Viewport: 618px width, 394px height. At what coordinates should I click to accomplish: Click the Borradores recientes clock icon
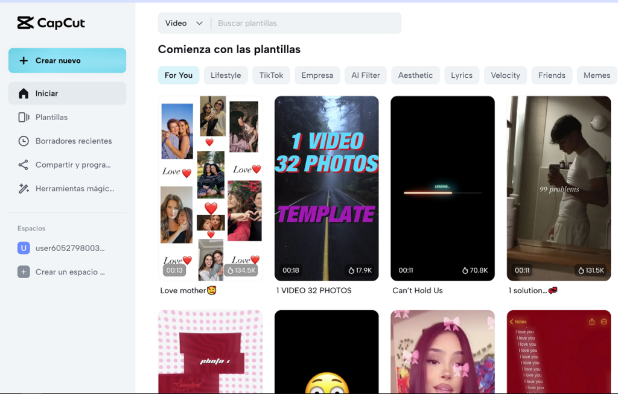coord(24,141)
